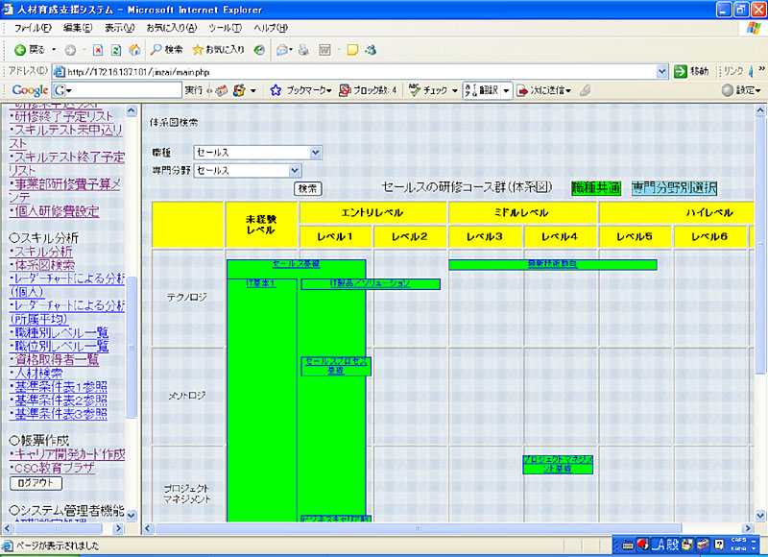768x557 pixels.
Task: Open the 個人研修費設定 sidebar link
Action: 55,211
